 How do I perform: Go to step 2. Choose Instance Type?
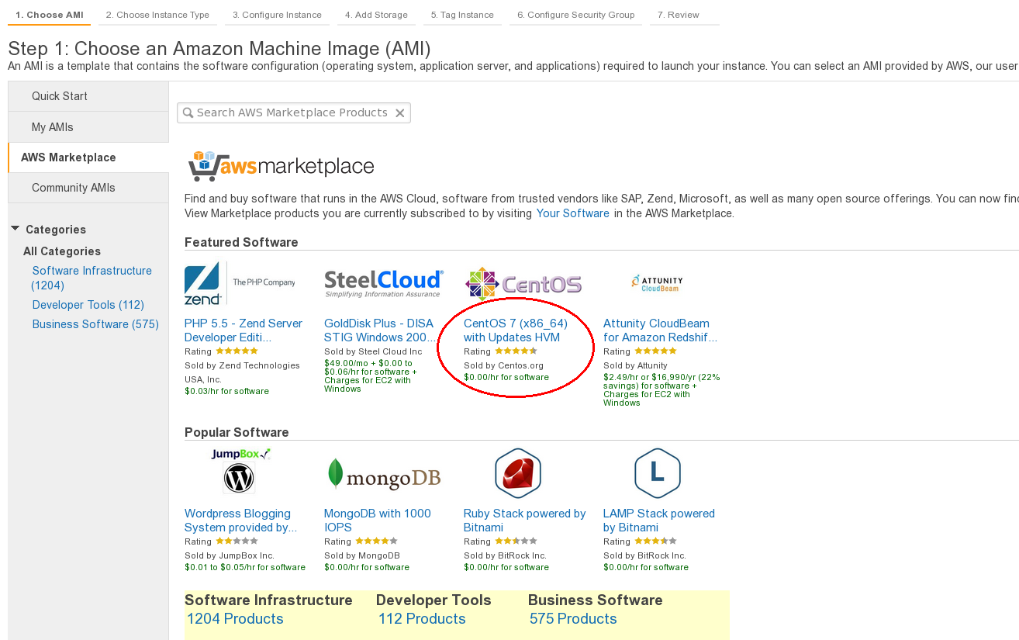[157, 15]
